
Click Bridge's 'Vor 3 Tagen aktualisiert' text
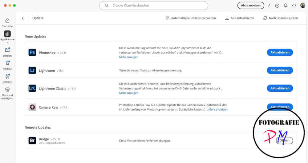52,143
